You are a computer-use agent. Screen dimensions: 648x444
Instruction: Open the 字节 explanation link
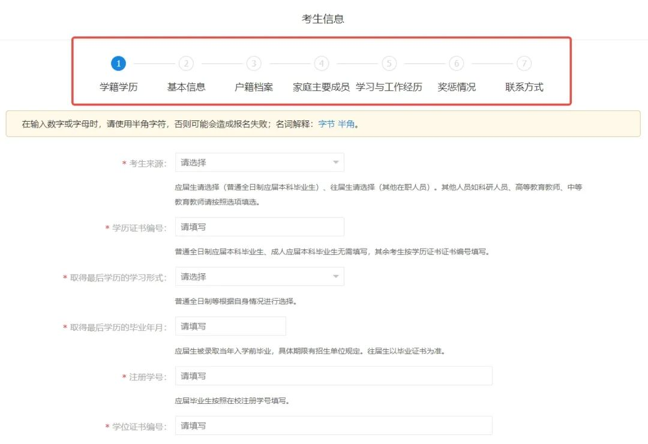[x=326, y=124]
